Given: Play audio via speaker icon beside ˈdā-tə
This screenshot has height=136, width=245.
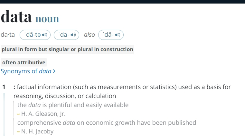Looking at the screenshot, I should [44, 35].
